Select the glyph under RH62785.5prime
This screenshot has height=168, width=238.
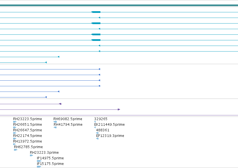tap(16, 150)
